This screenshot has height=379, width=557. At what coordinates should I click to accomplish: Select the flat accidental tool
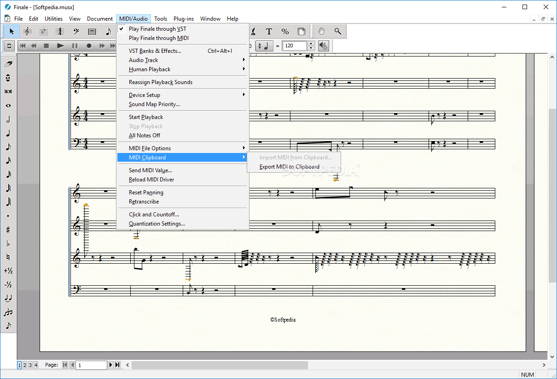(x=8, y=243)
